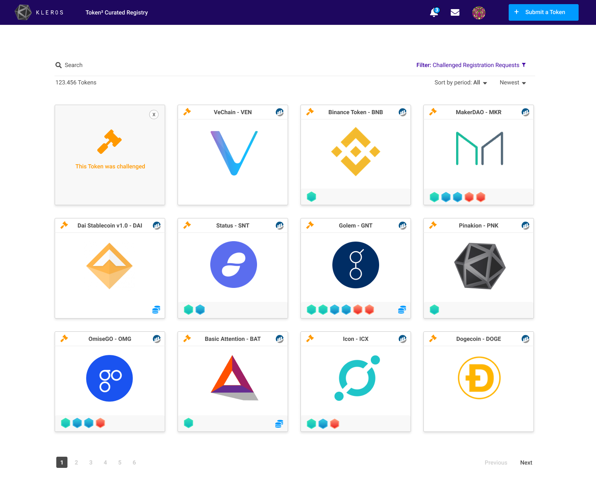This screenshot has height=496, width=596.
Task: Click the gavel icon on MakerDAO card
Action: 433,112
